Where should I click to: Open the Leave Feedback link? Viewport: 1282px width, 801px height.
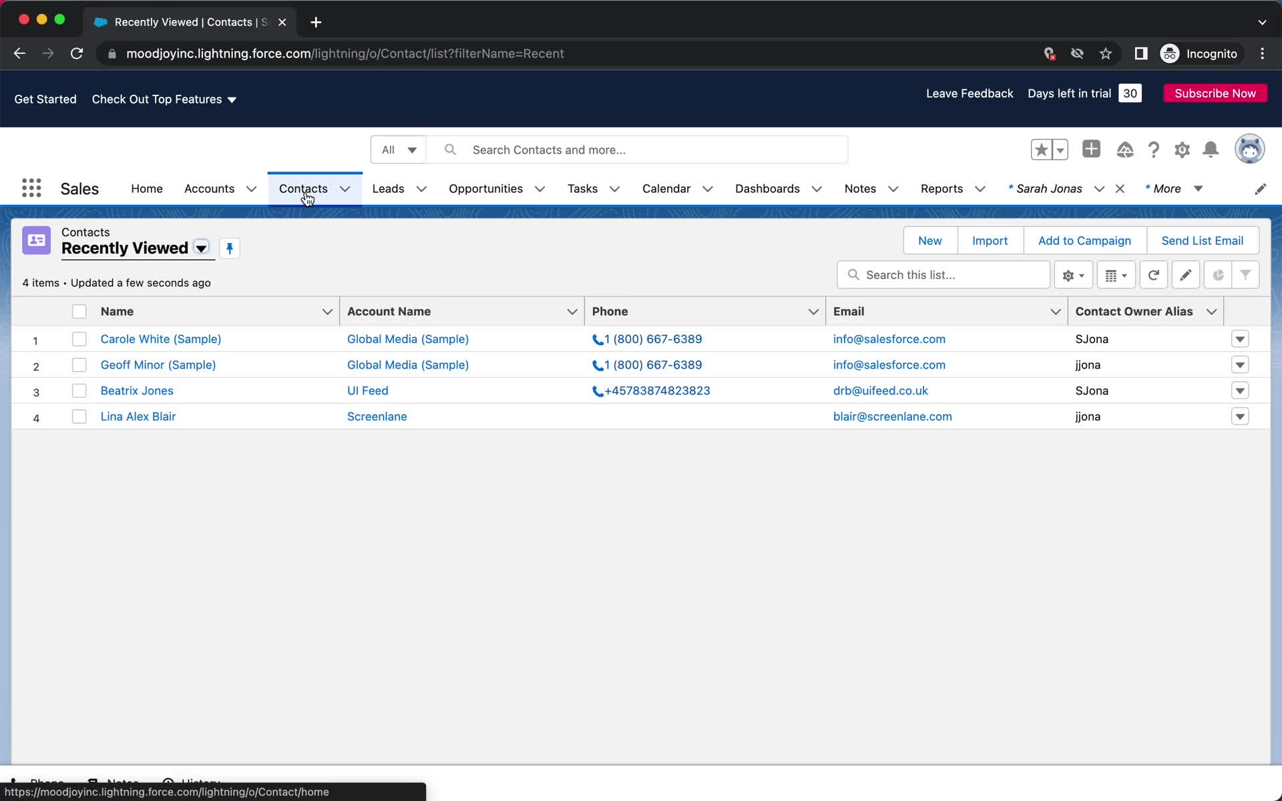[x=970, y=93]
